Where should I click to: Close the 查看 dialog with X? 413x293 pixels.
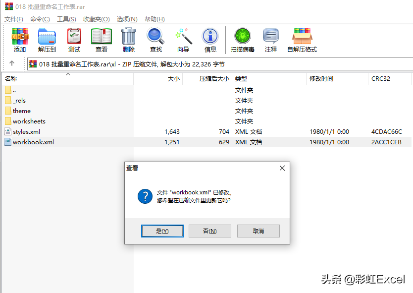pos(282,168)
